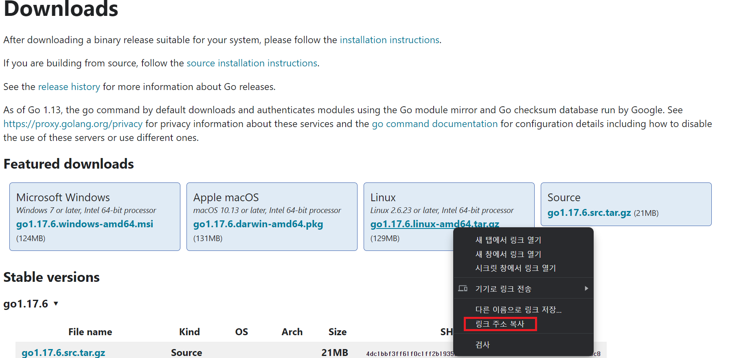Image resolution: width=748 pixels, height=358 pixels.
Task: Click the '(124MB)' size text
Action: [31, 238]
